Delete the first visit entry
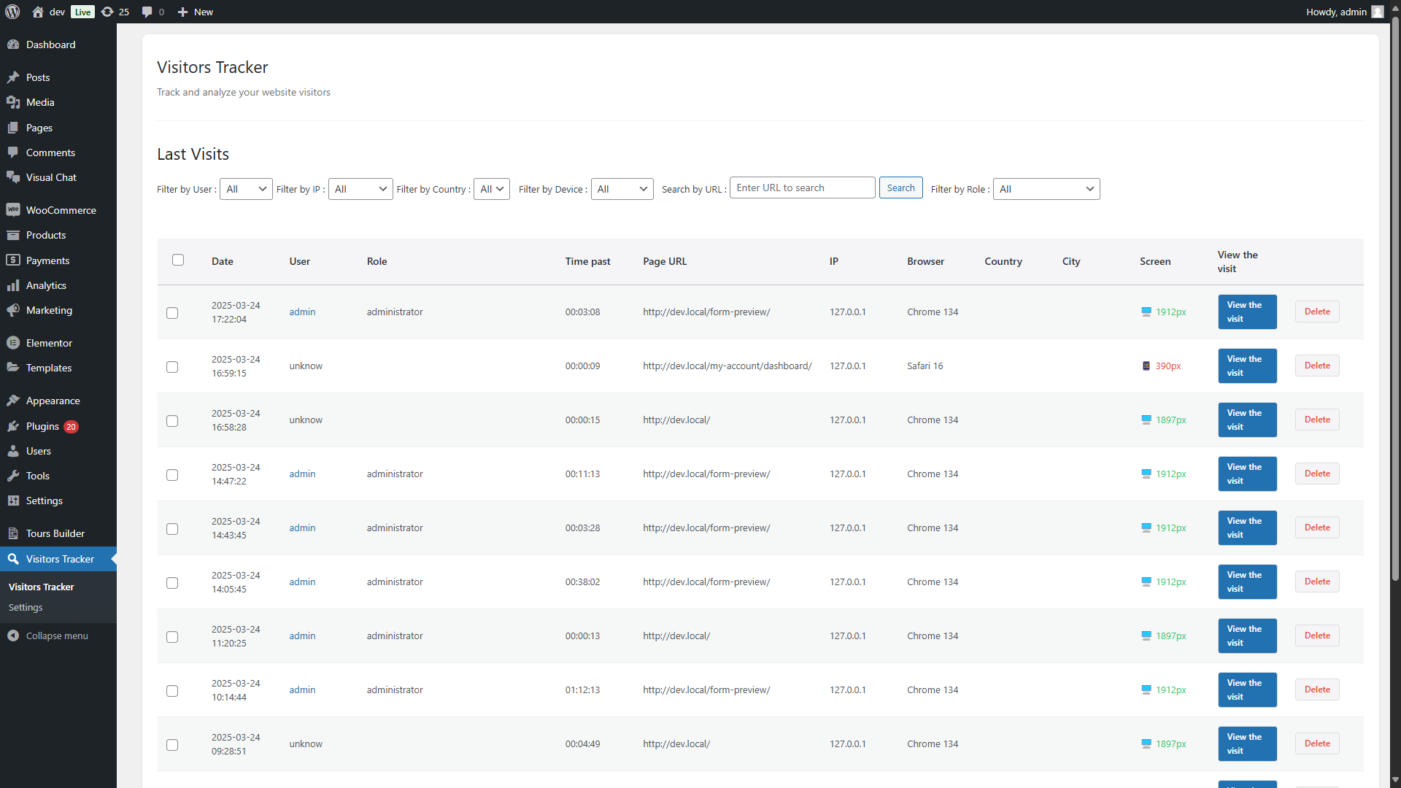Image resolution: width=1401 pixels, height=788 pixels. (x=1316, y=312)
